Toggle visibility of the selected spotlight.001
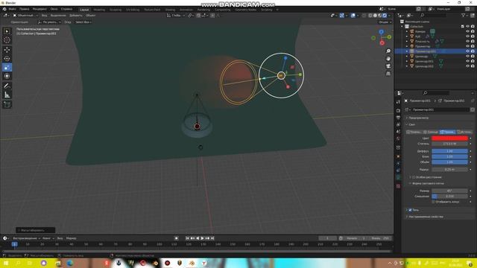 [x=467, y=51]
